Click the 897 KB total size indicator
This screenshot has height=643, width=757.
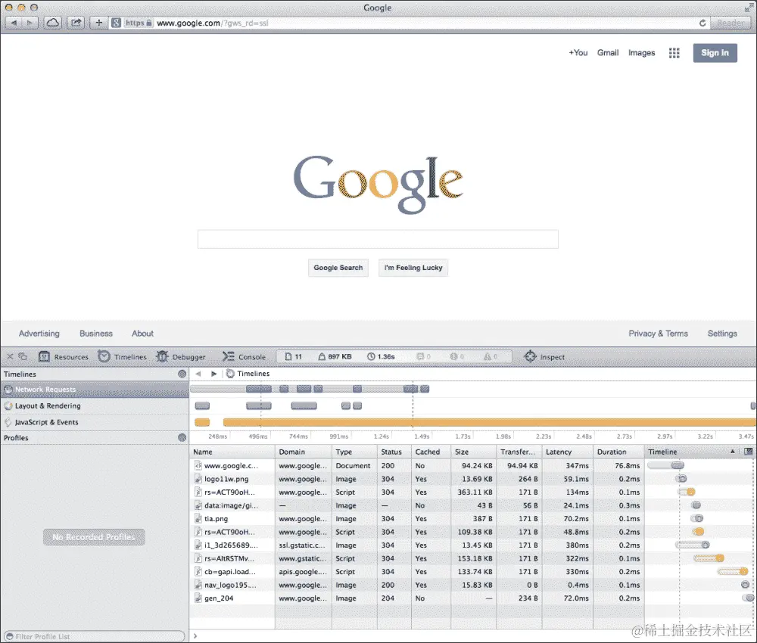tap(335, 357)
